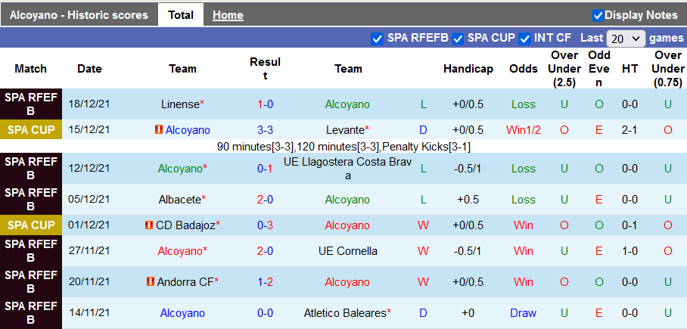Click the Handicap column header

(468, 69)
